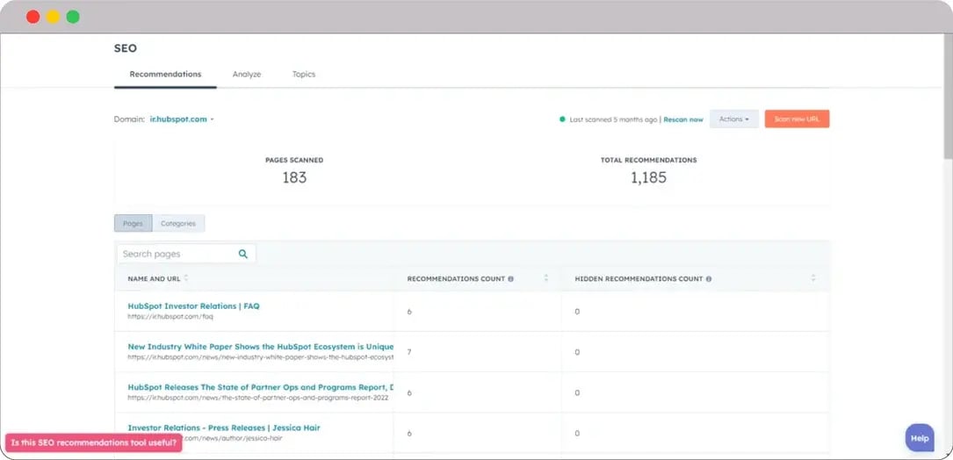
Task: Open the ir.hubspot.com domain dropdown
Action: click(182, 119)
